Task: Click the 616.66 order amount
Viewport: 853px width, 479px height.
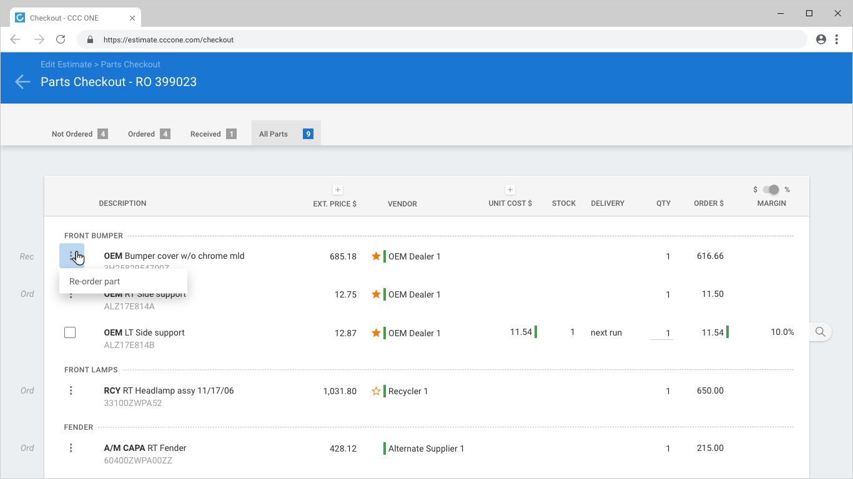Action: pyautogui.click(x=710, y=256)
